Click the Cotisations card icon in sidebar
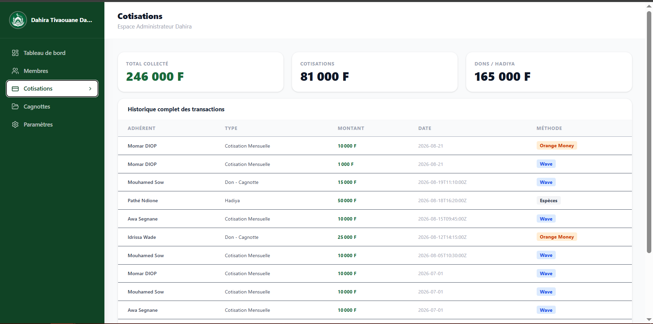The width and height of the screenshot is (653, 324). click(x=15, y=89)
